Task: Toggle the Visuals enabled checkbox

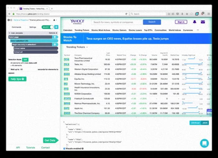Action: pyautogui.click(x=64, y=149)
